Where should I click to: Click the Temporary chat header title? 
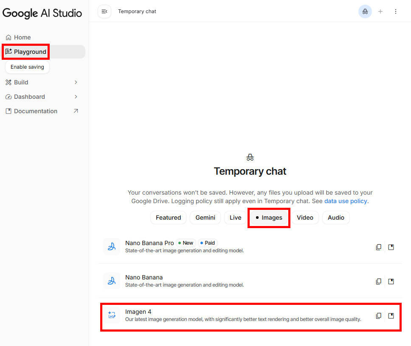point(137,11)
